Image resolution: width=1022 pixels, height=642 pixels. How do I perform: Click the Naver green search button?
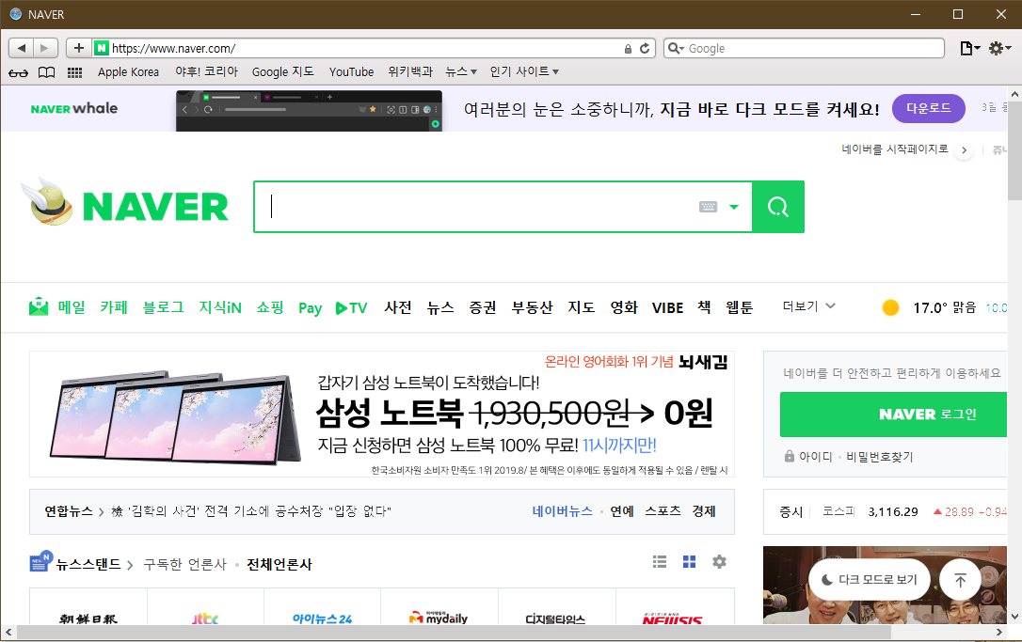pos(778,207)
